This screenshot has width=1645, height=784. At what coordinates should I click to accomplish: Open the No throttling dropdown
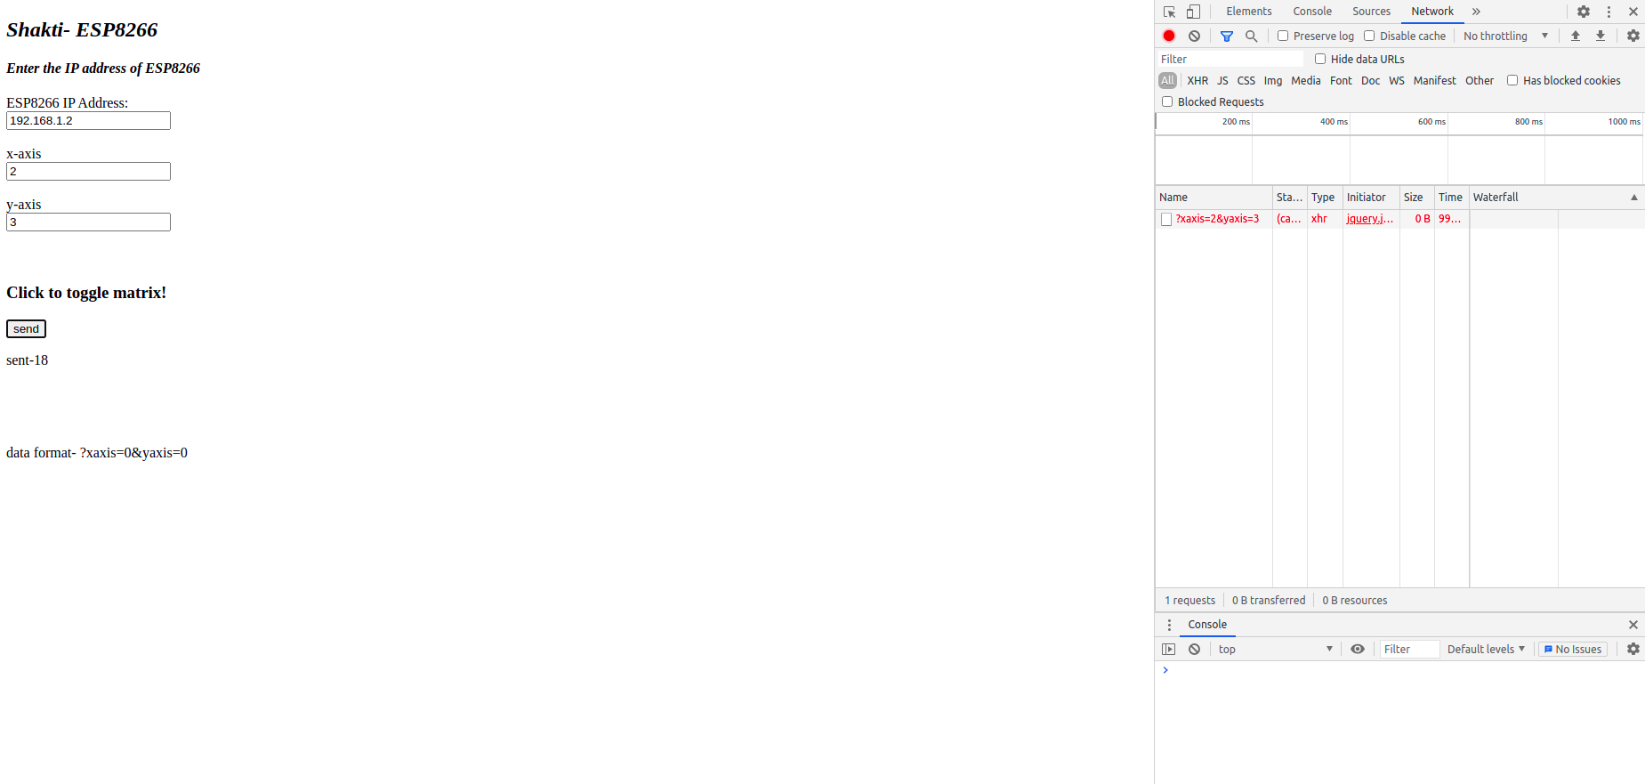click(x=1505, y=36)
